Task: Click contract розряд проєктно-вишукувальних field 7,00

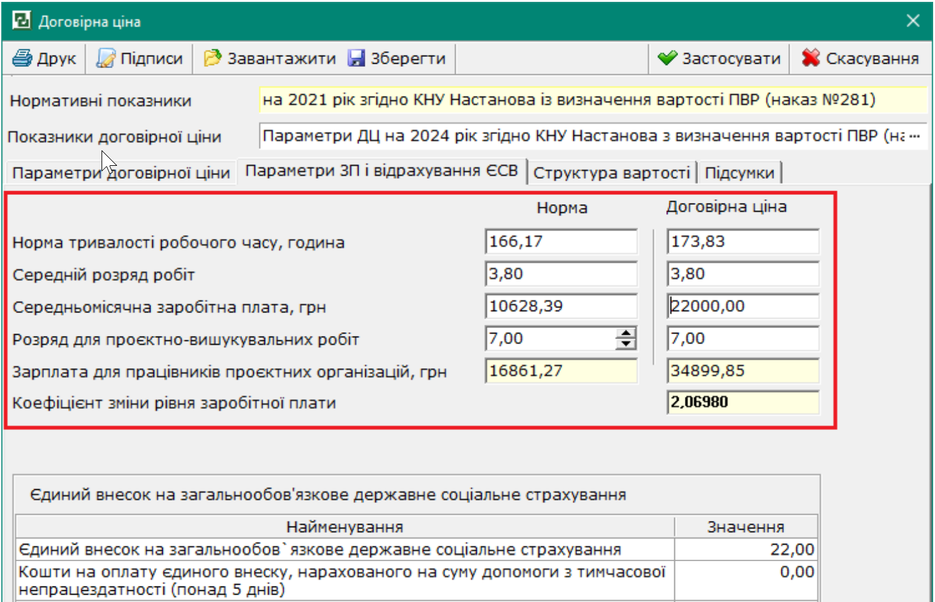Action: (743, 338)
